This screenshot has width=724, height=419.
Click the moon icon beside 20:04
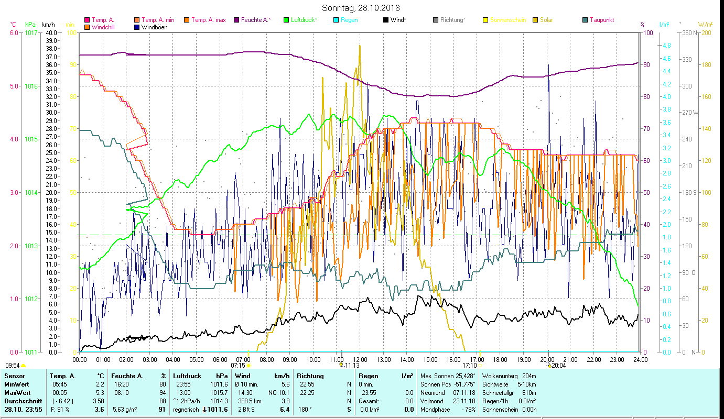pos(549,366)
